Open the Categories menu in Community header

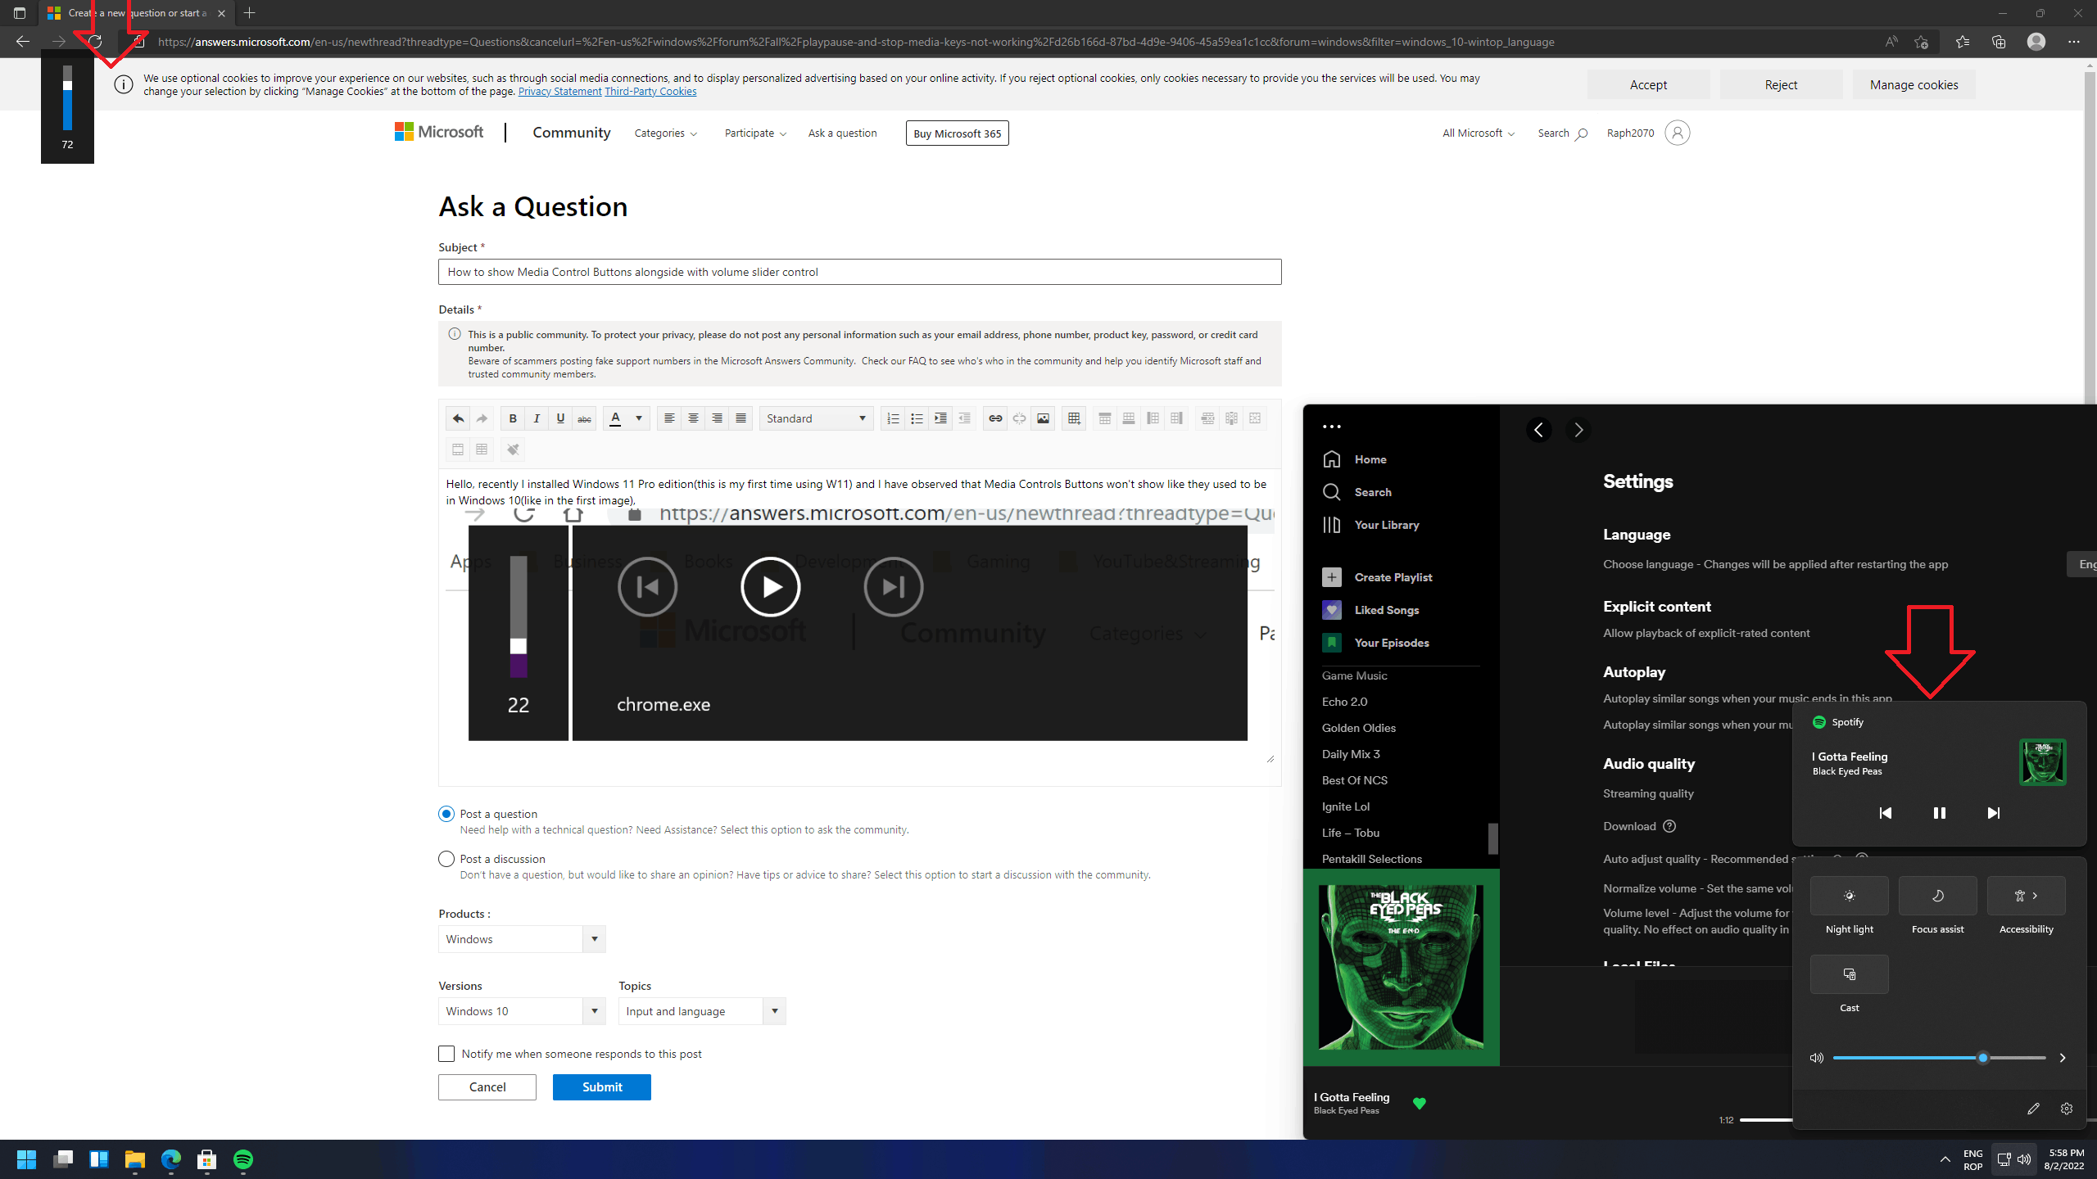click(x=665, y=133)
